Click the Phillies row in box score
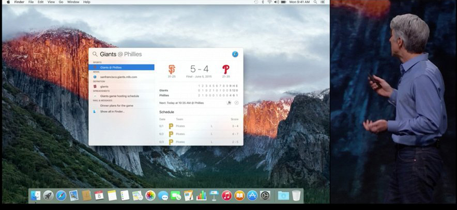The image size is (457, 210). [x=199, y=95]
